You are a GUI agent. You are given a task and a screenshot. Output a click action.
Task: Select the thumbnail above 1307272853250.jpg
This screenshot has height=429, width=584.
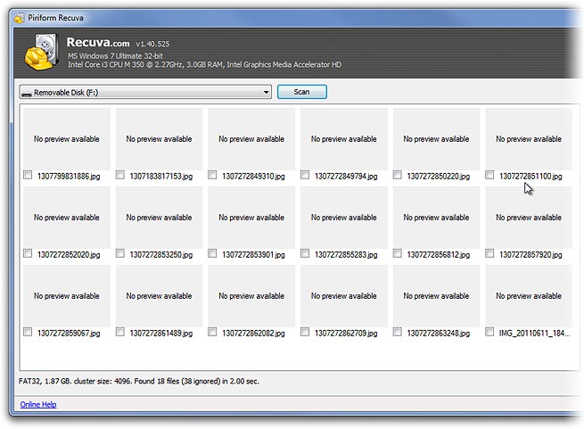pyautogui.click(x=159, y=218)
